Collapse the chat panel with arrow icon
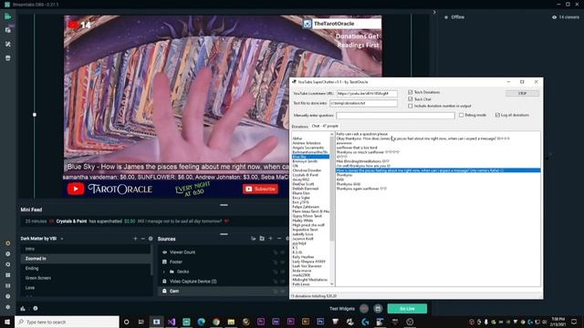This screenshot has width=584, height=328. pos(434,12)
